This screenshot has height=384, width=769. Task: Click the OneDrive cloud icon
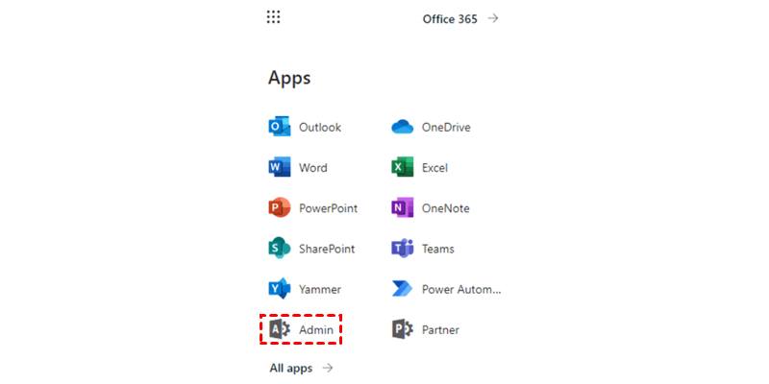[403, 127]
